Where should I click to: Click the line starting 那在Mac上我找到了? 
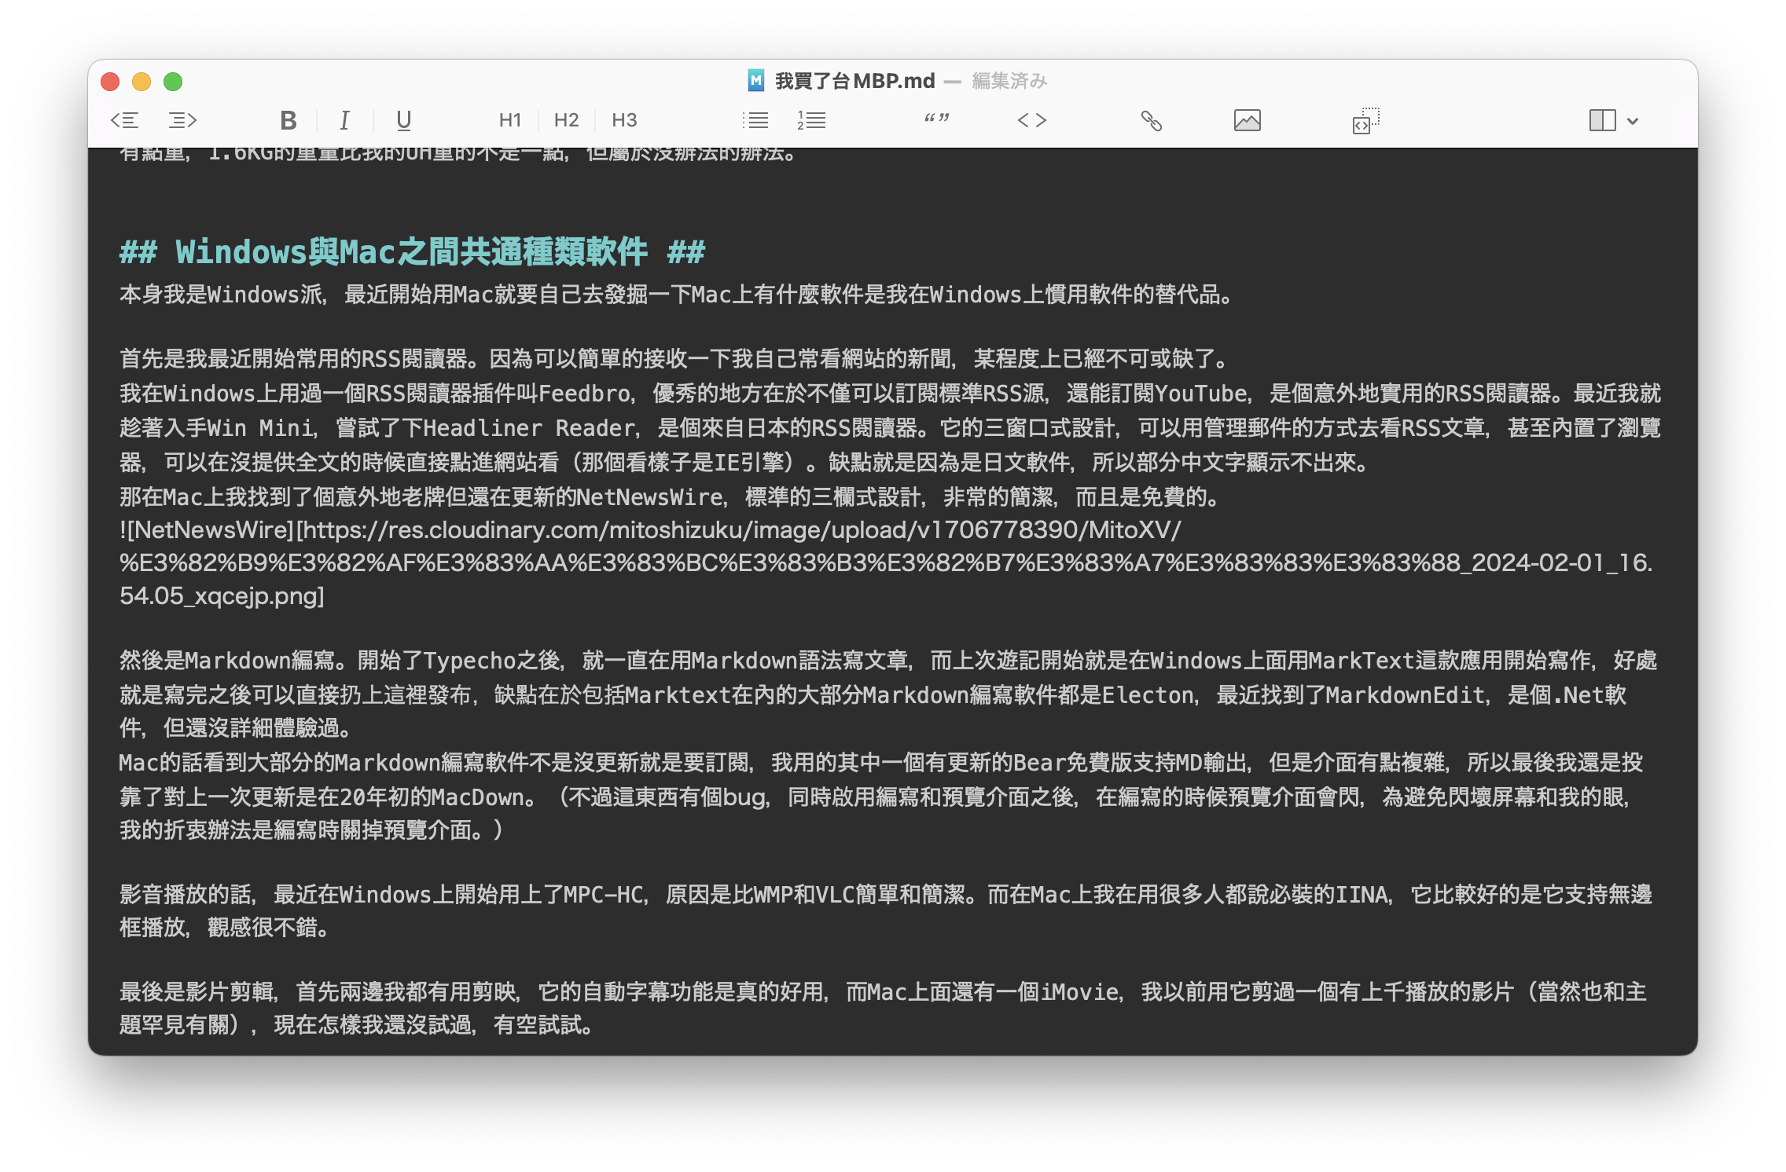[x=669, y=497]
